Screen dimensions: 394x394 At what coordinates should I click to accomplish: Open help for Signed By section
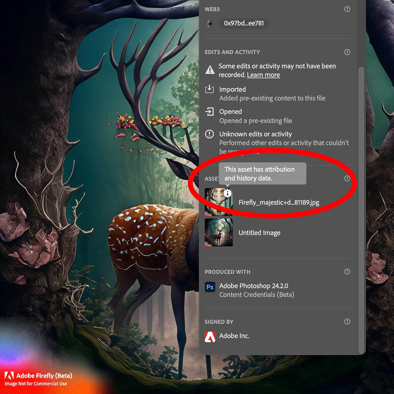[347, 321]
